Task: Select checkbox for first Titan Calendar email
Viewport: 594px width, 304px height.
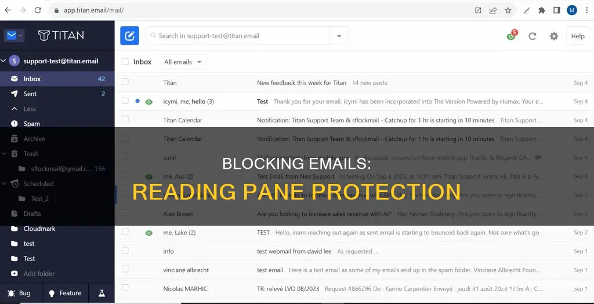Action: [x=125, y=119]
